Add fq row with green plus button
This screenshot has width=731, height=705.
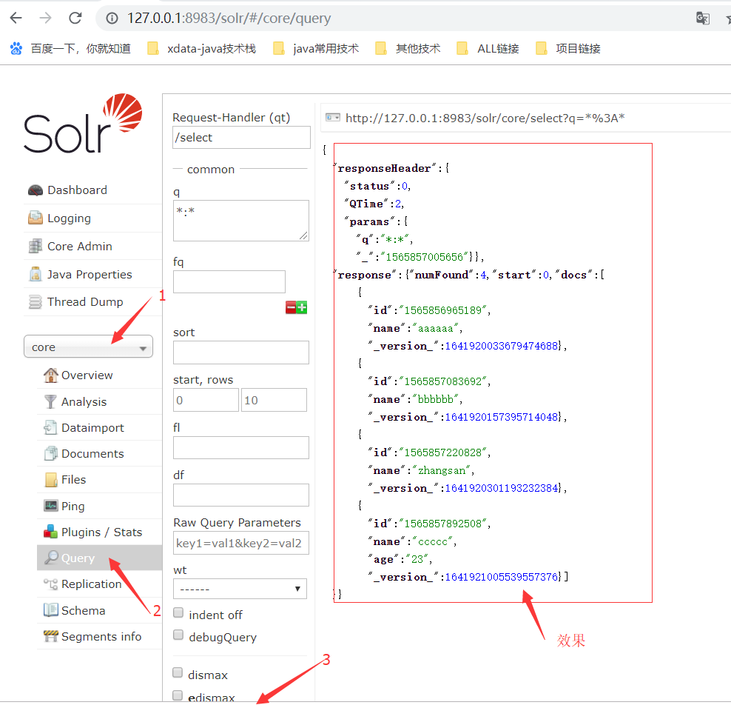point(302,307)
